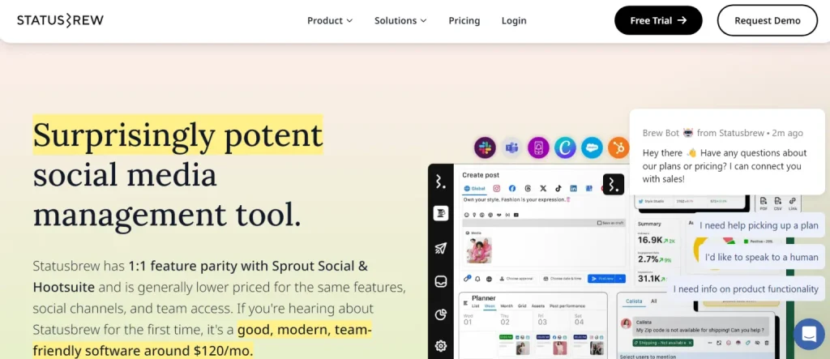Click the '16.9K' summary value
Viewport: 830px width, 359px height.
650,240
